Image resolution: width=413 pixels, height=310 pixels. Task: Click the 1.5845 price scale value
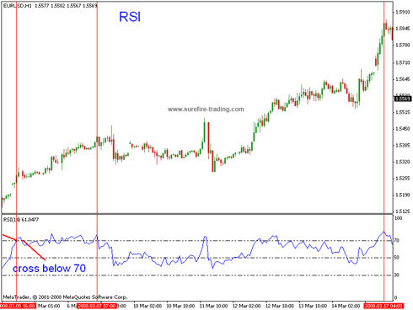point(403,29)
